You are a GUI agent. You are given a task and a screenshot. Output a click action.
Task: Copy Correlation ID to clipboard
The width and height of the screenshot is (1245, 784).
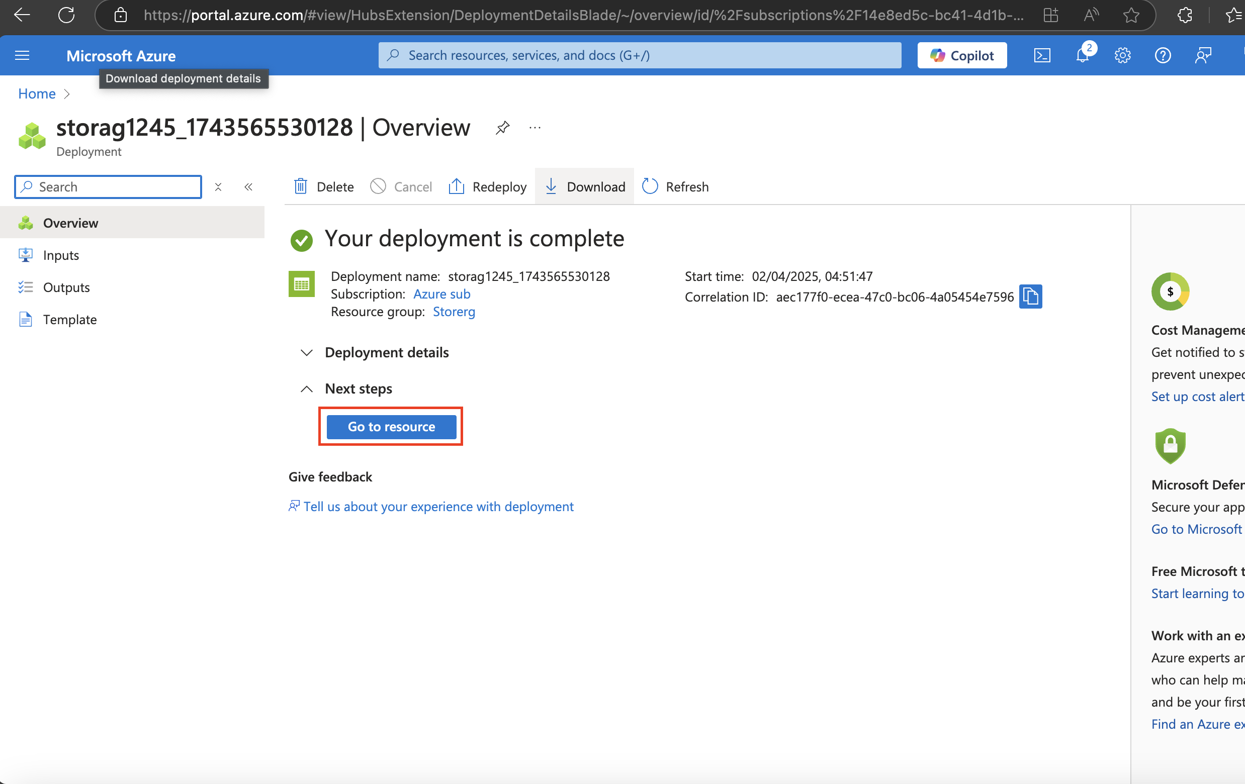pos(1030,296)
